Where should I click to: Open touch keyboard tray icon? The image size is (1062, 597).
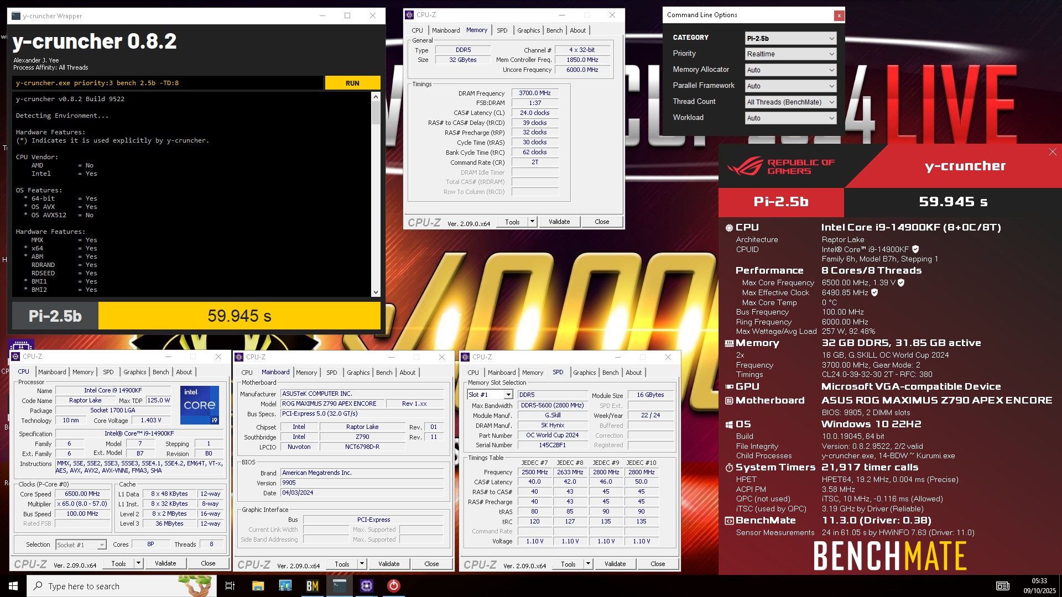coord(1002,586)
